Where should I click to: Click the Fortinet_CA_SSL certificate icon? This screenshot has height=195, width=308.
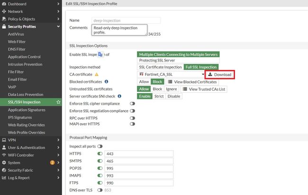tap(141, 74)
